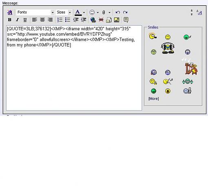Click the Remove Text Formatting icon
The width and height of the screenshot is (208, 189).
click(x=10, y=12)
